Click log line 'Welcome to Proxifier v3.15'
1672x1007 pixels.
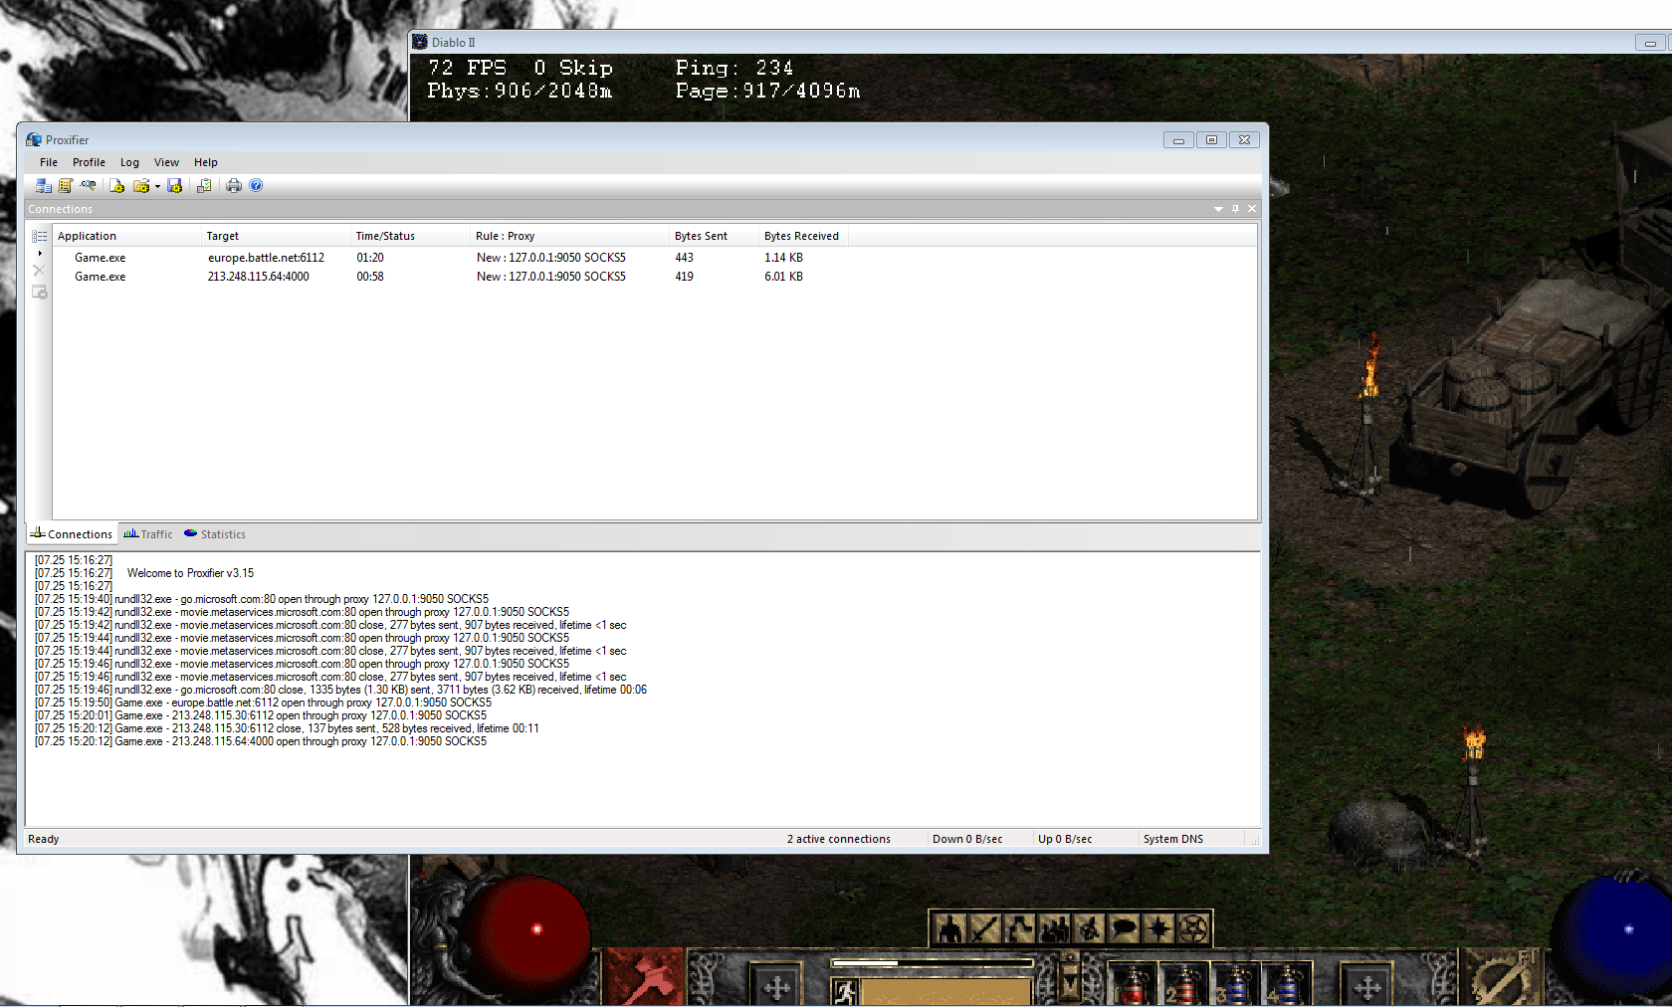[x=190, y=573]
